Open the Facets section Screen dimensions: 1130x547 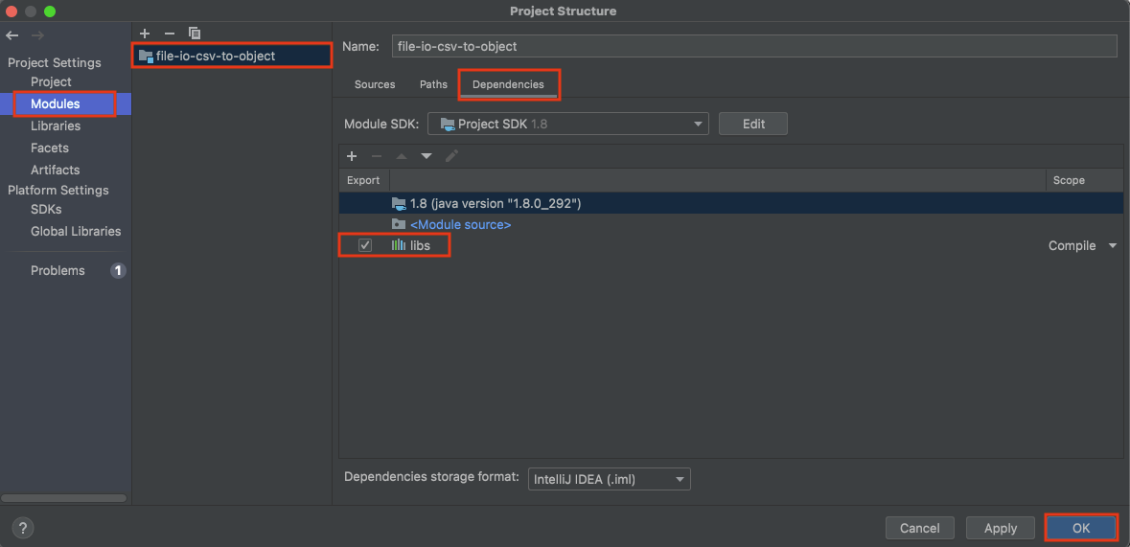(50, 148)
